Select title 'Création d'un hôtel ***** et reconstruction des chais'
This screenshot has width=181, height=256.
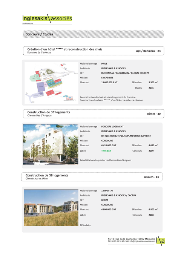[x=65, y=49]
